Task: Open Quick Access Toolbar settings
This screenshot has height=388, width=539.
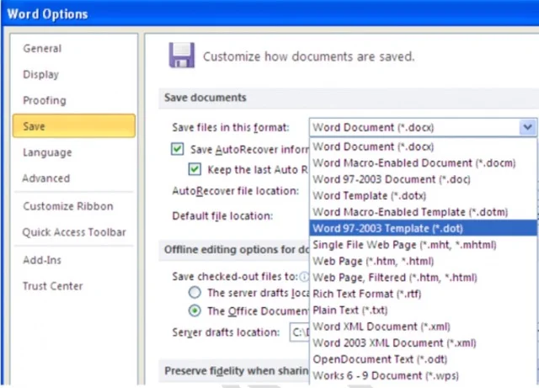Action: coord(74,232)
